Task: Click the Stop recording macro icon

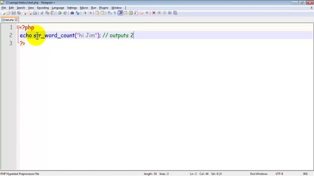Action: pos(159,13)
